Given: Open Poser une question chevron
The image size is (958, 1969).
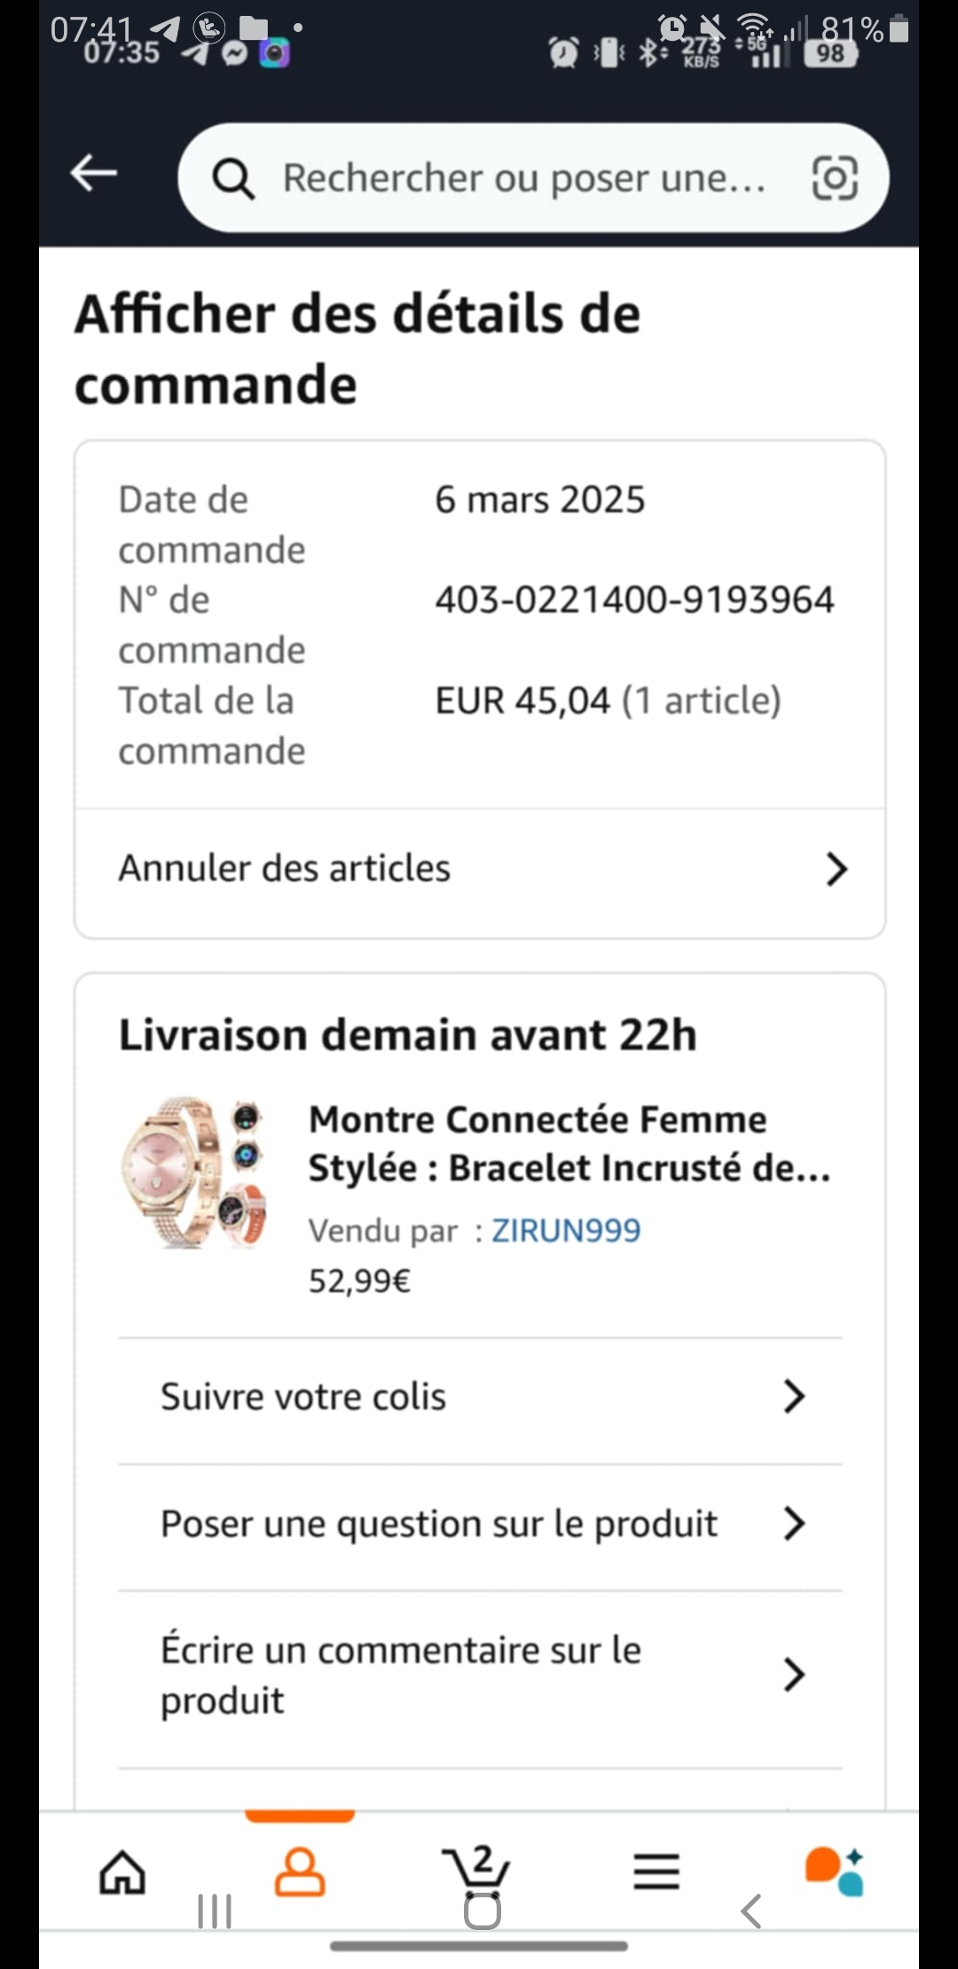Looking at the screenshot, I should tap(794, 1524).
